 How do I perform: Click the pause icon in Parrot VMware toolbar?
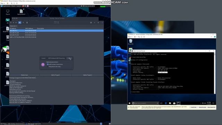[8, 3]
